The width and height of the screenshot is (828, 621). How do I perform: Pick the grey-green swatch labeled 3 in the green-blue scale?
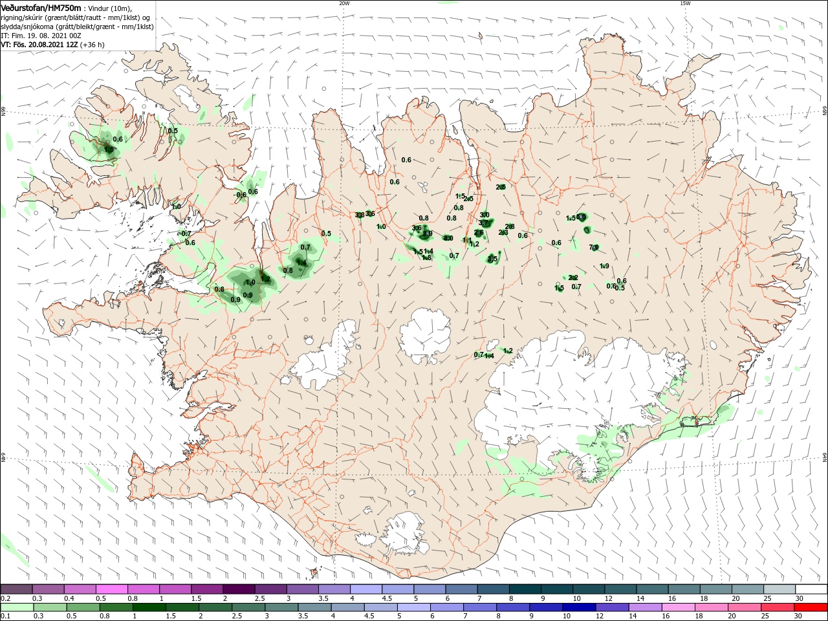(x=281, y=607)
